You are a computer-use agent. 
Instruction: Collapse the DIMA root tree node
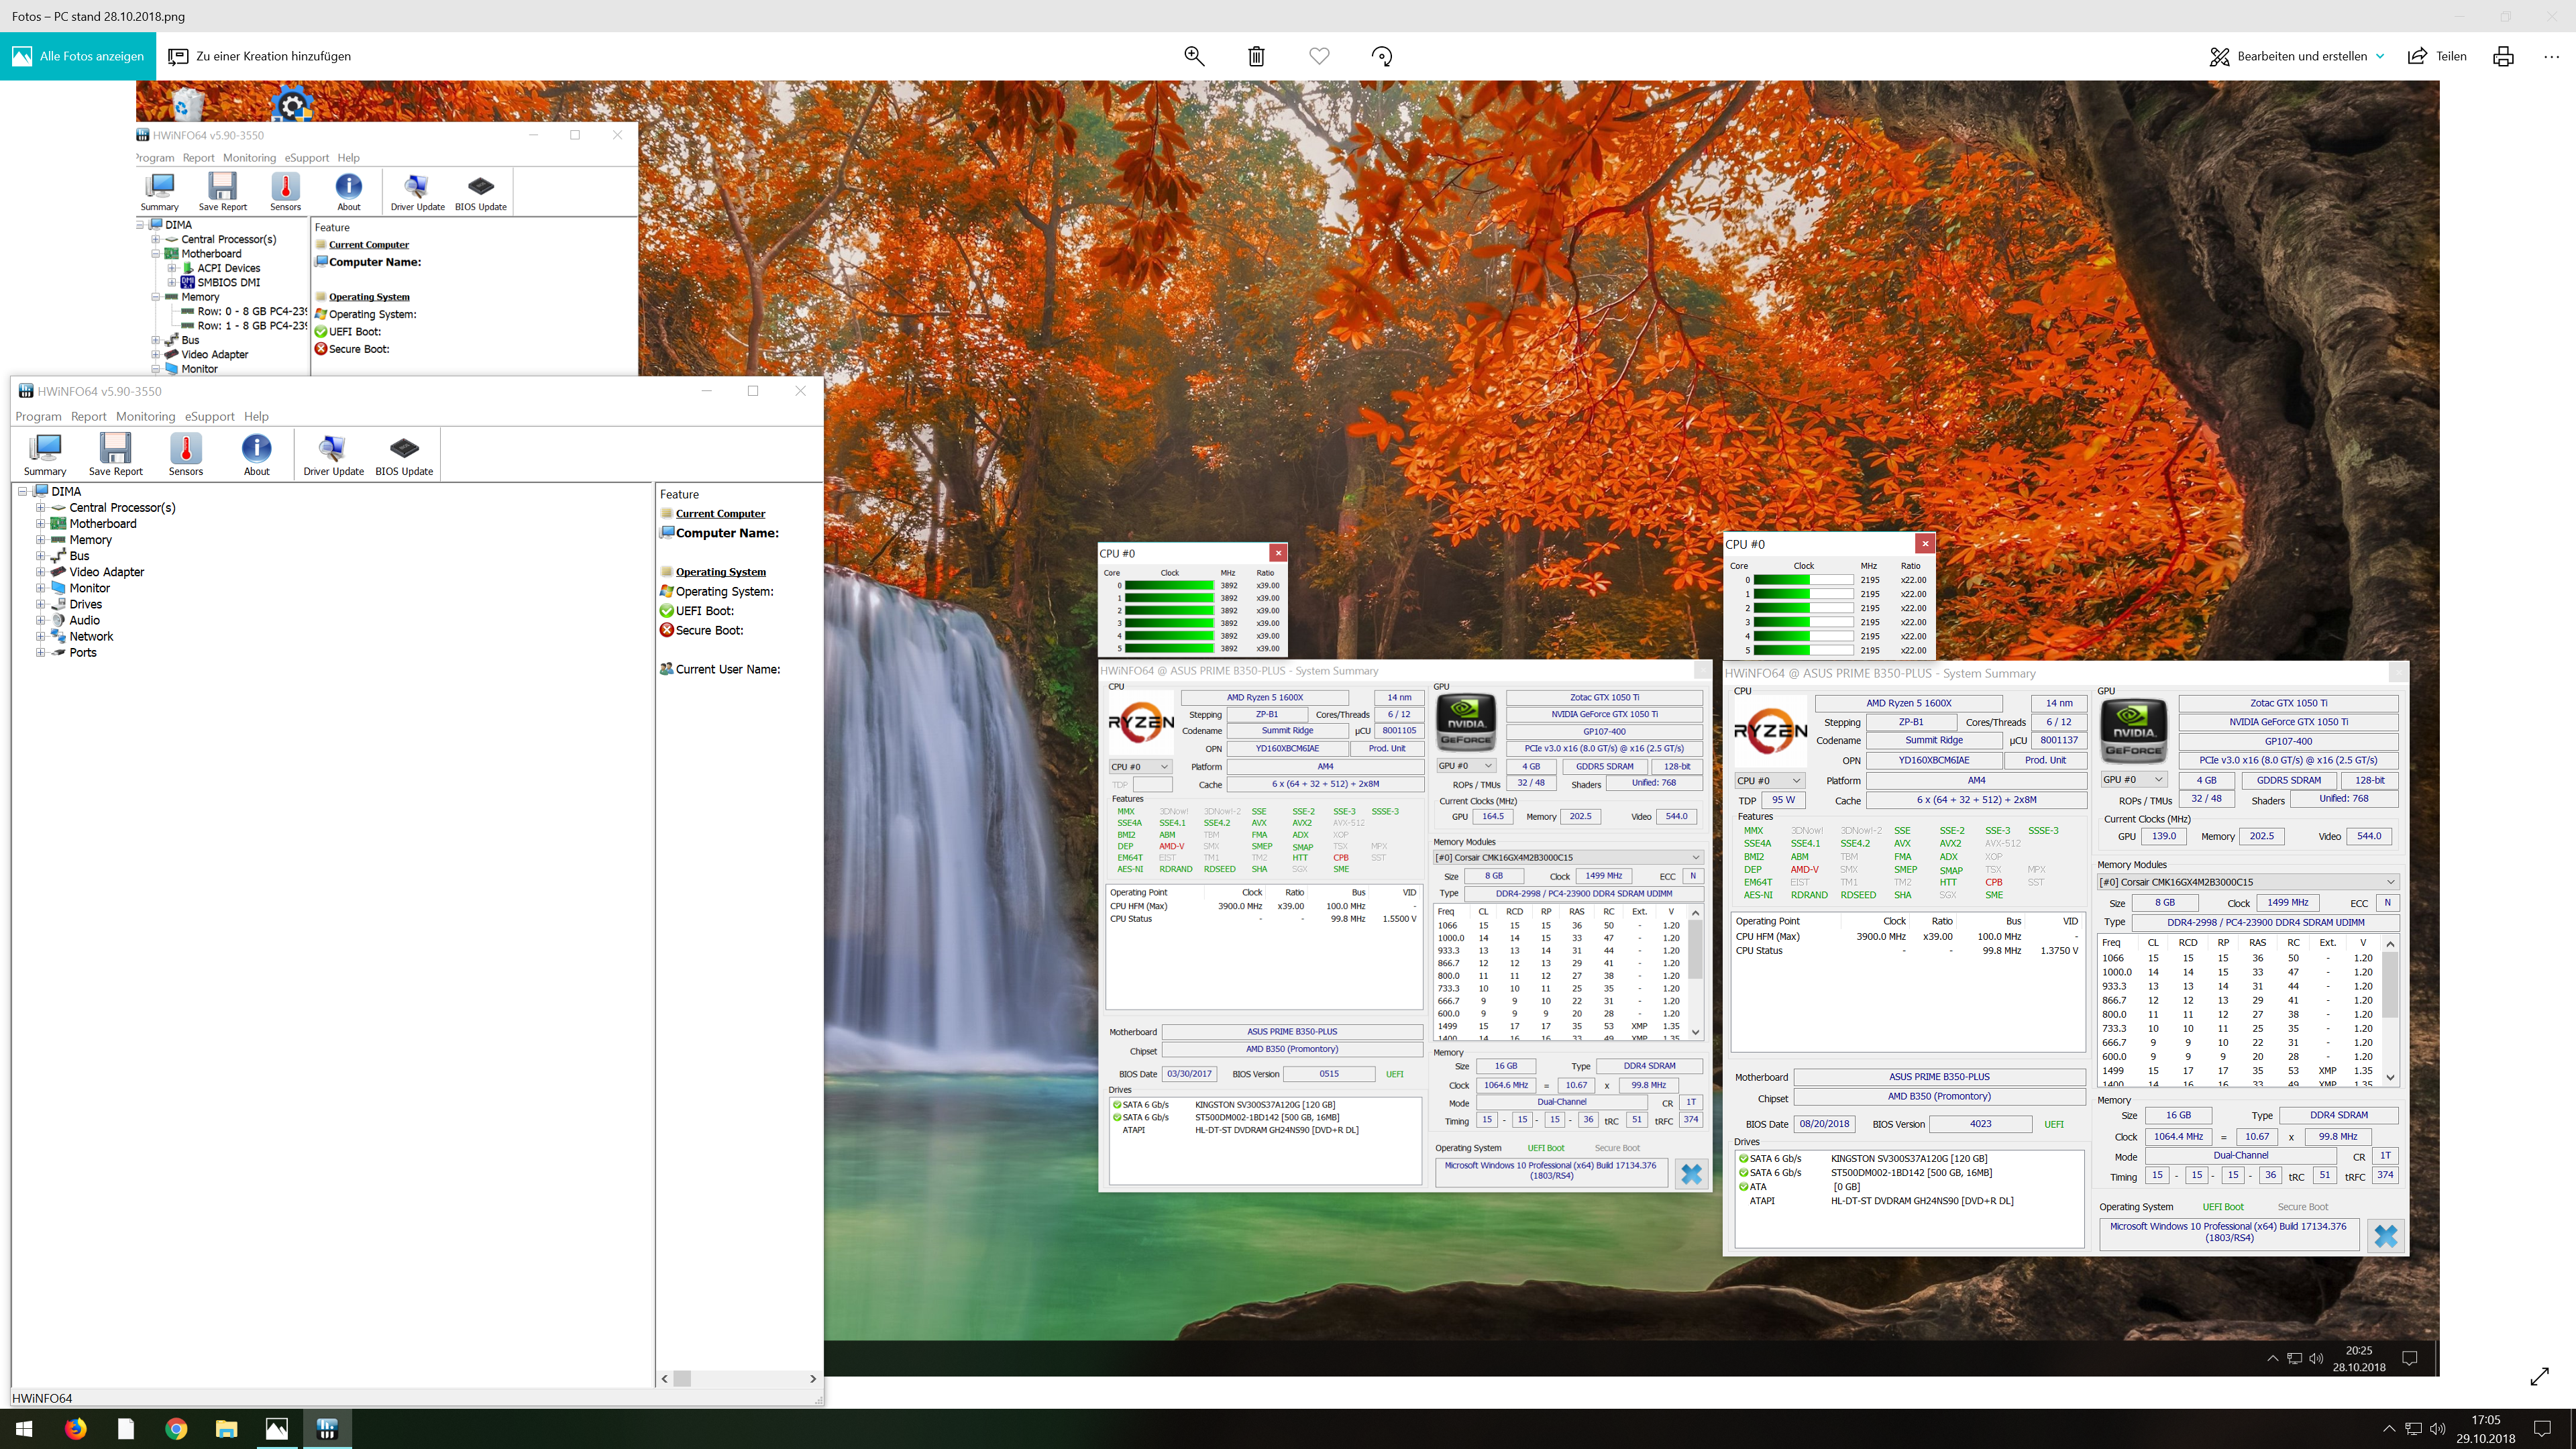coord(23,492)
